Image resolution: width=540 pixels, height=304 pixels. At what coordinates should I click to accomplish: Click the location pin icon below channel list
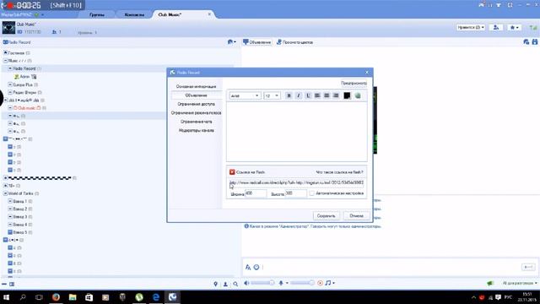pyautogui.click(x=216, y=284)
